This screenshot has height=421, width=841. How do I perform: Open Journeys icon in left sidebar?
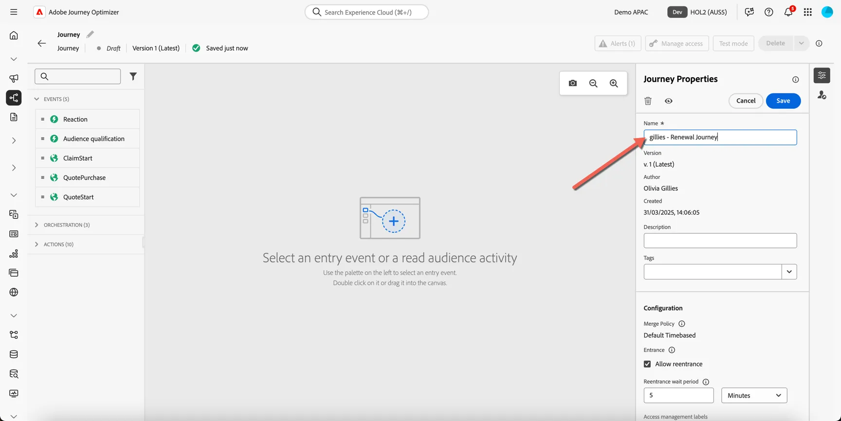click(14, 98)
